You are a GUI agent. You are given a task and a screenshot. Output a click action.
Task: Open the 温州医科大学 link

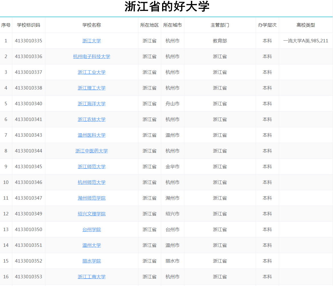pos(91,135)
